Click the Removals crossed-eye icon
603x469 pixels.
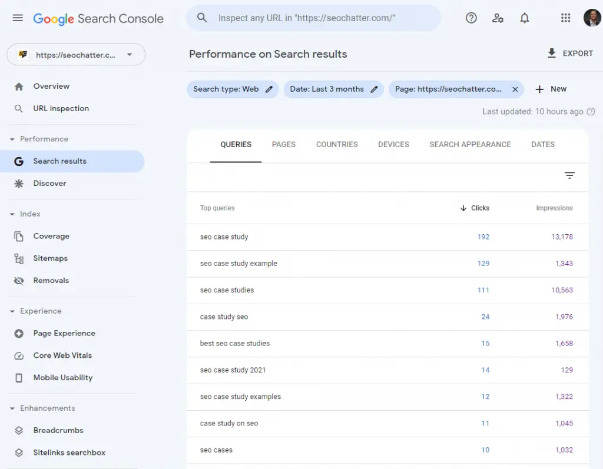click(18, 281)
